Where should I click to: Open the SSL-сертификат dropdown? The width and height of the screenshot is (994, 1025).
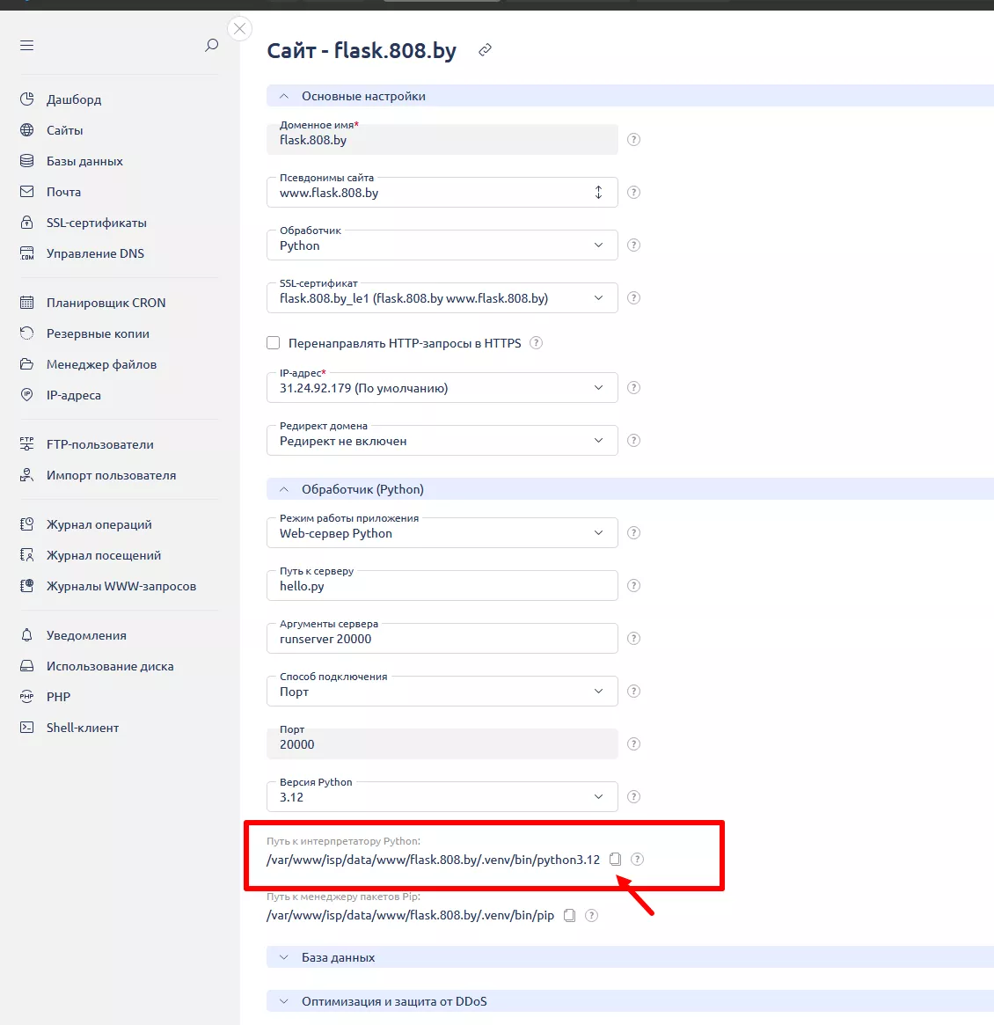pos(442,298)
